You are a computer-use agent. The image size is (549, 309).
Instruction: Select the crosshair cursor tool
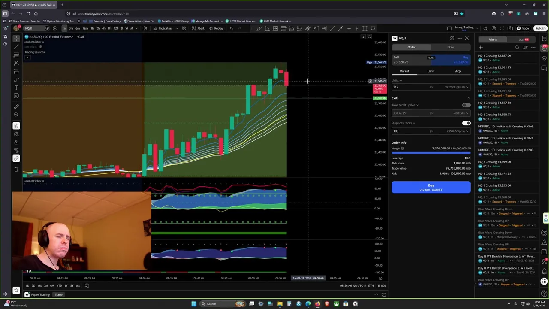pyautogui.click(x=16, y=38)
